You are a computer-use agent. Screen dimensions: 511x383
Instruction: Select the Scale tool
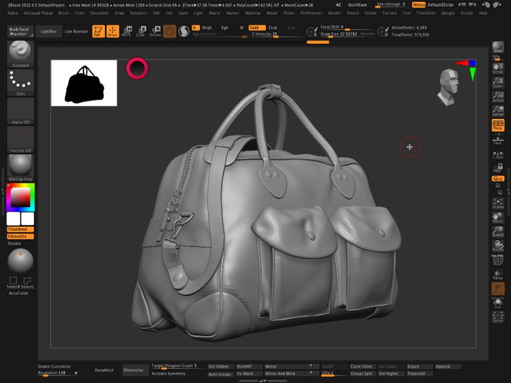click(141, 32)
